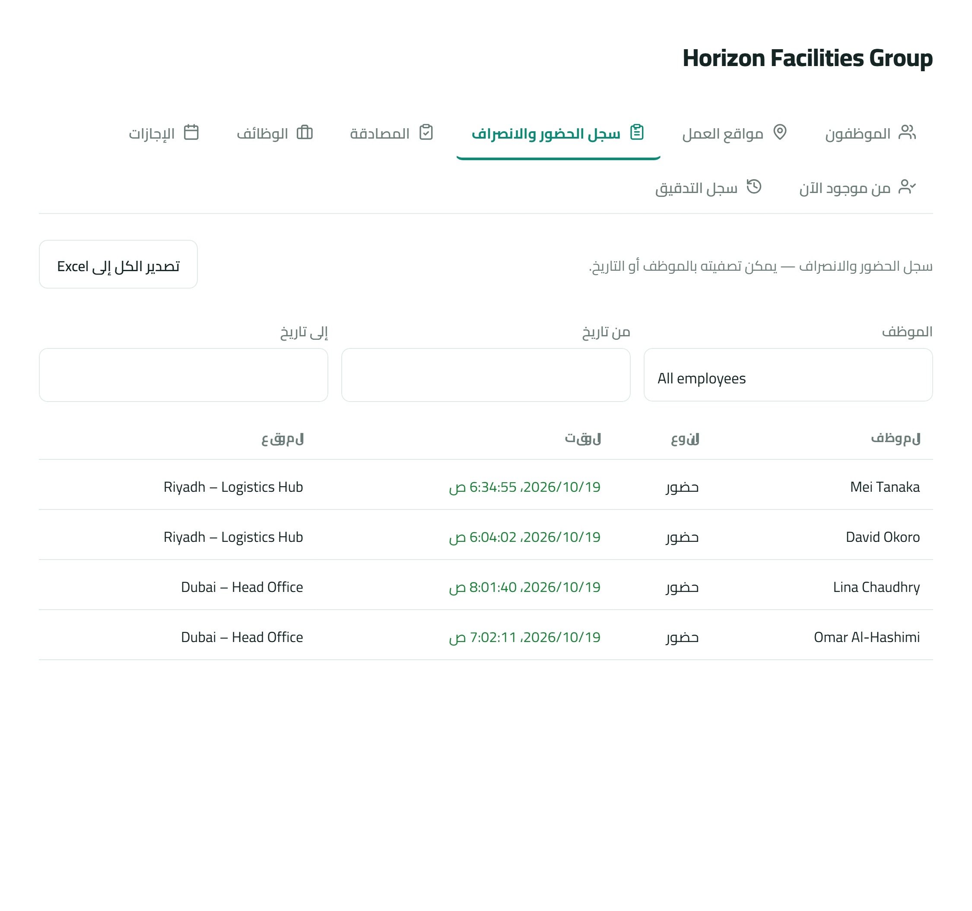
Task: Click حضور type in Omar Al-Hashimi row
Action: [x=682, y=637]
